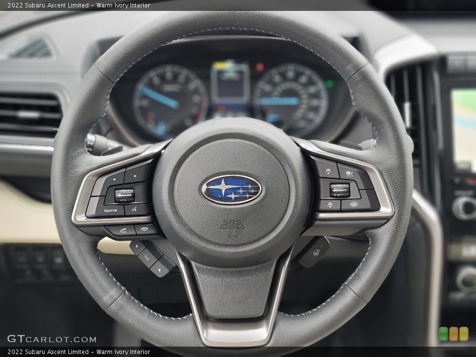Push the VOL+ / VOL- volume rocker
The height and width of the screenshot is (357, 476).
124,195
